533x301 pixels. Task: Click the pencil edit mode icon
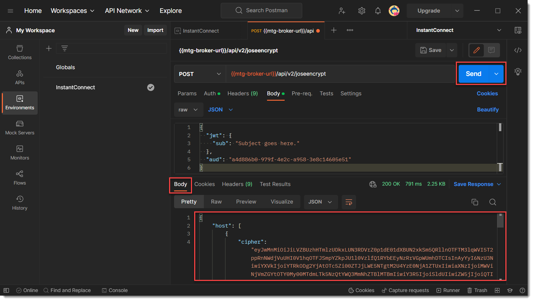click(477, 50)
